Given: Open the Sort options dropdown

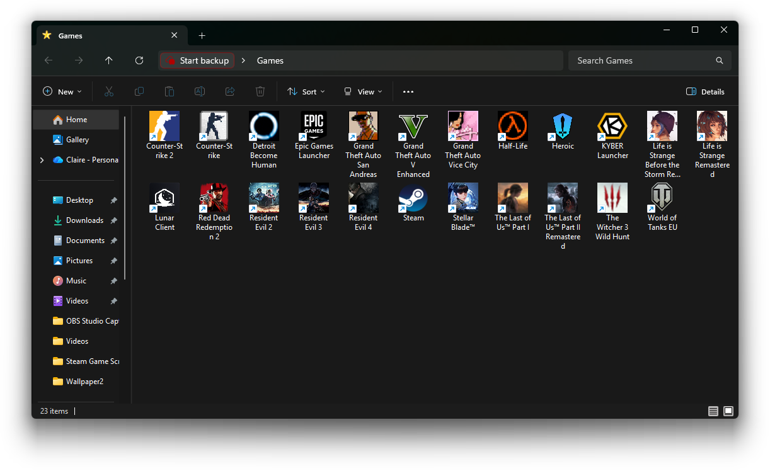Looking at the screenshot, I should (306, 91).
